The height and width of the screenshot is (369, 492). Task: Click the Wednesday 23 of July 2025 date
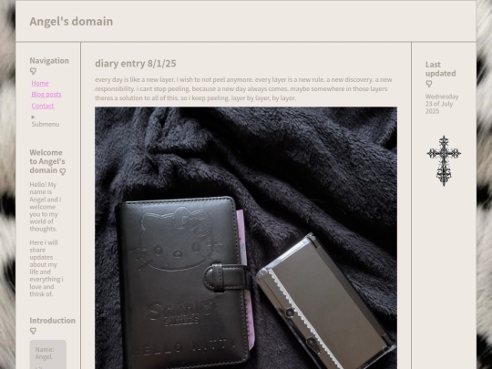point(442,104)
